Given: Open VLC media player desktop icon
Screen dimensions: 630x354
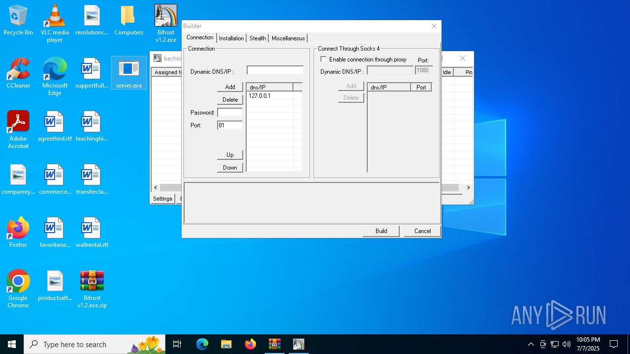Looking at the screenshot, I should pos(55,24).
